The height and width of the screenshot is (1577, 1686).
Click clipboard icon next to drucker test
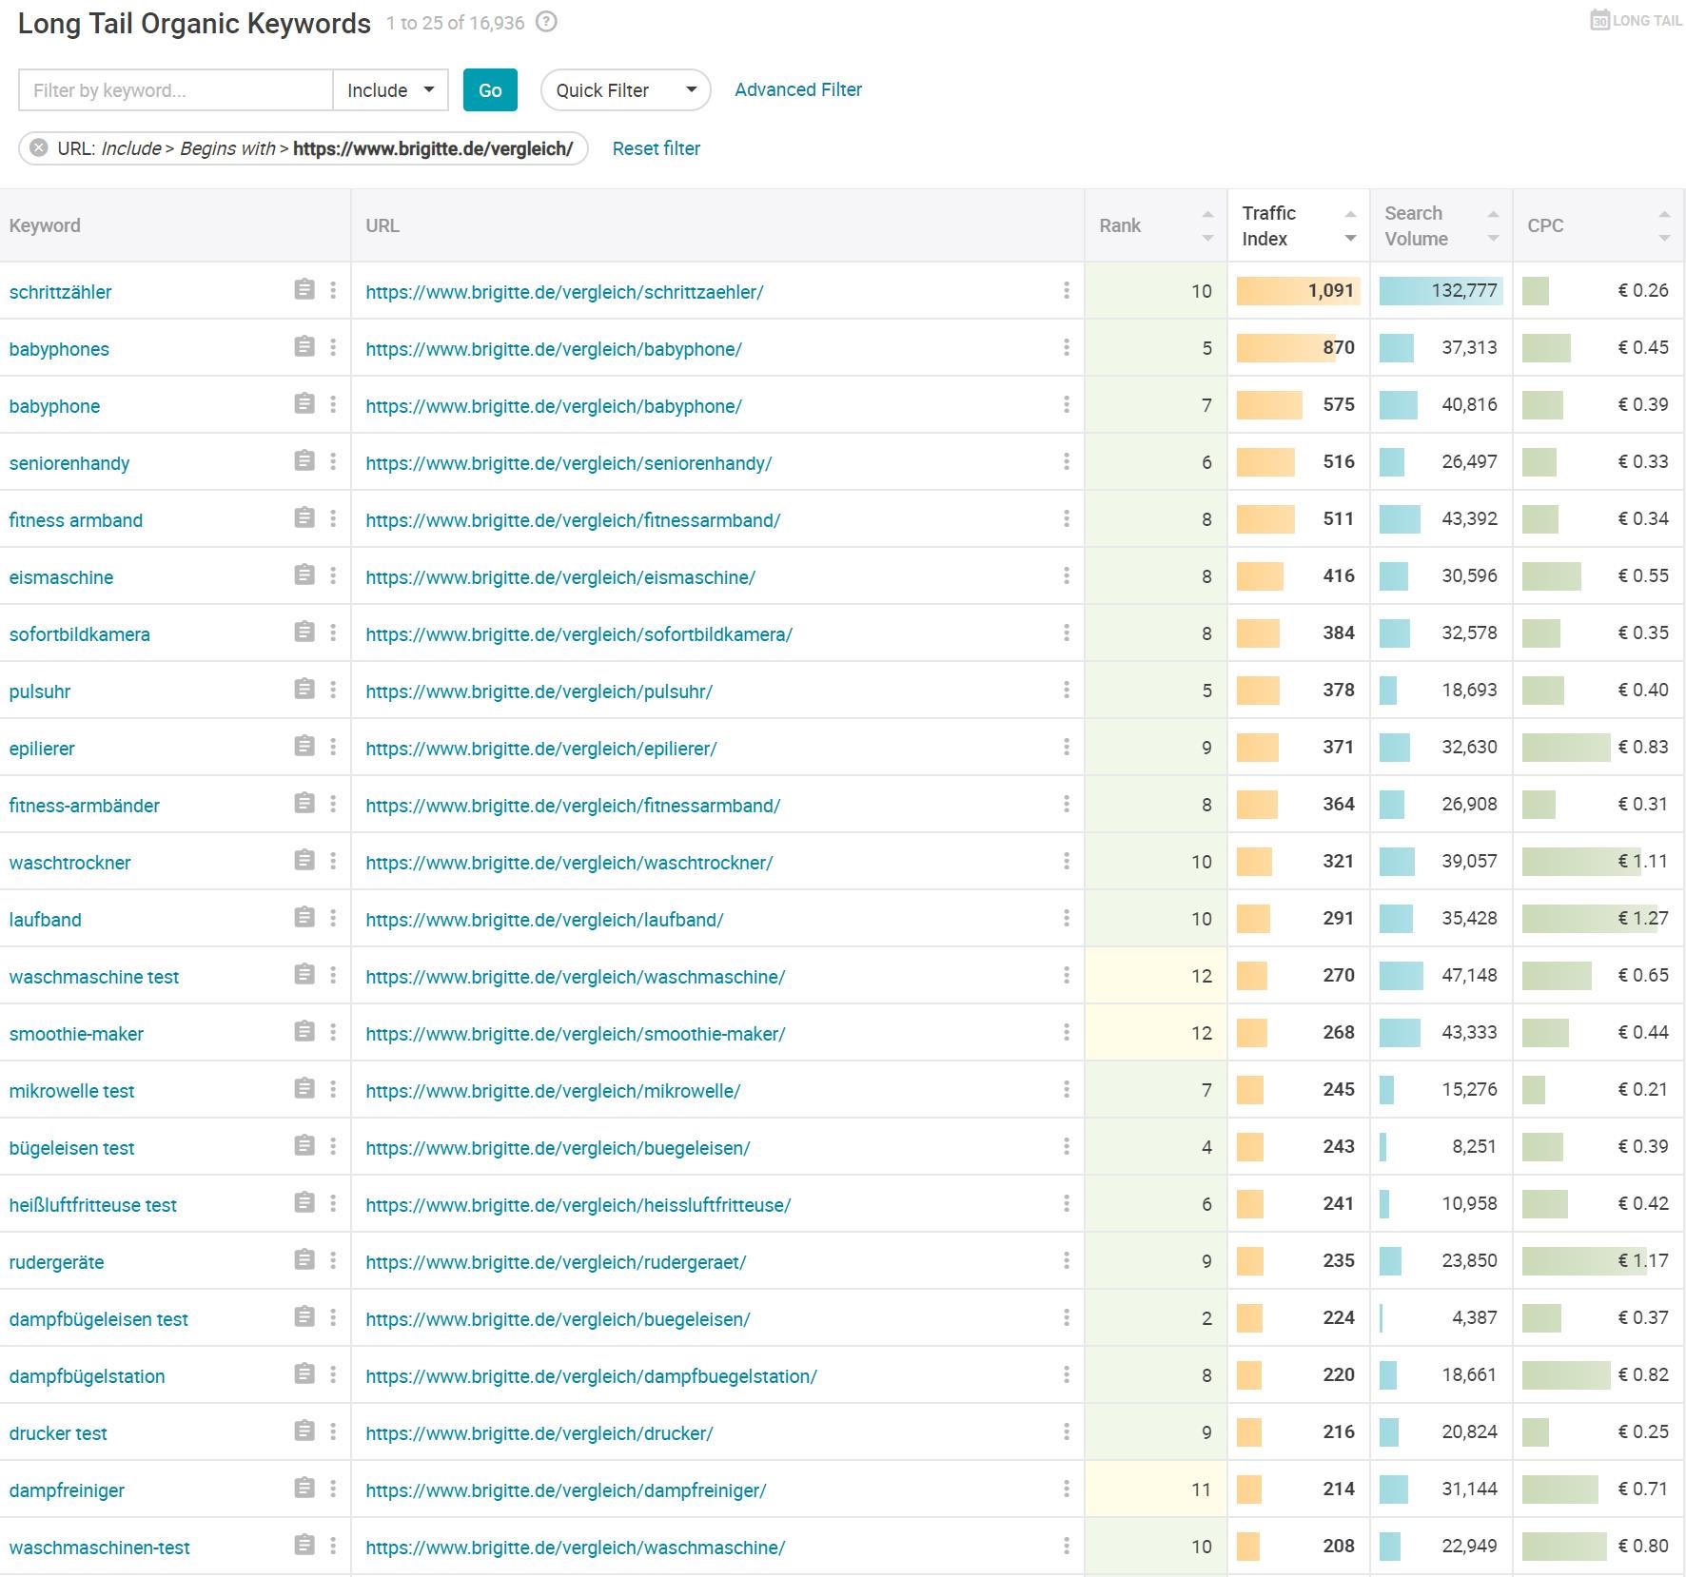304,1431
